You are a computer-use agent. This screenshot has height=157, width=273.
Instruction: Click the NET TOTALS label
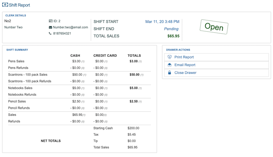[x=50, y=141]
